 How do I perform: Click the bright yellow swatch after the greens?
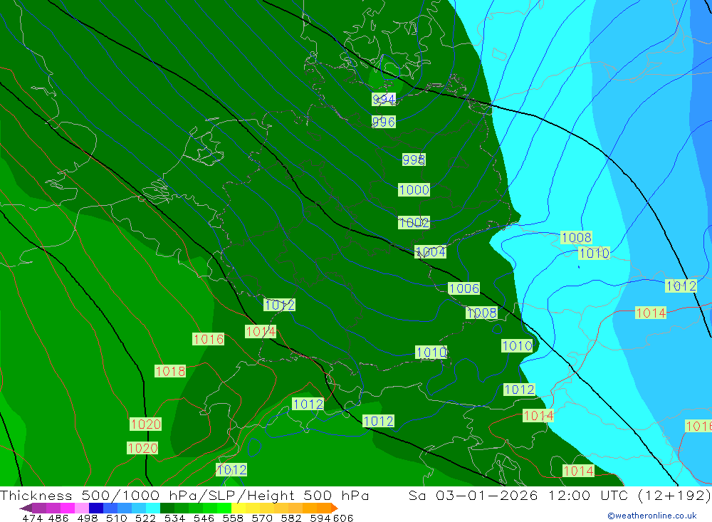point(239,508)
